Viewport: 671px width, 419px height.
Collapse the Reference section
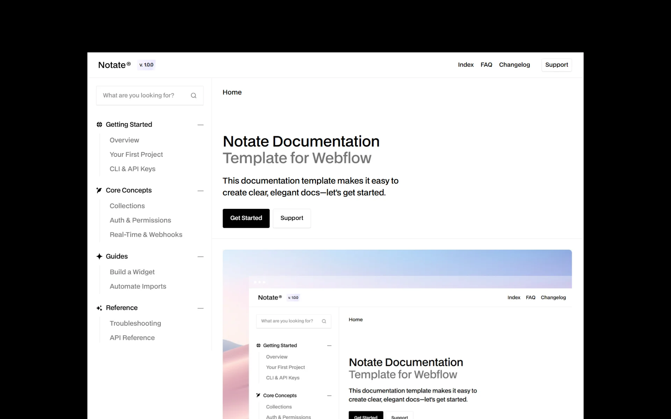200,308
